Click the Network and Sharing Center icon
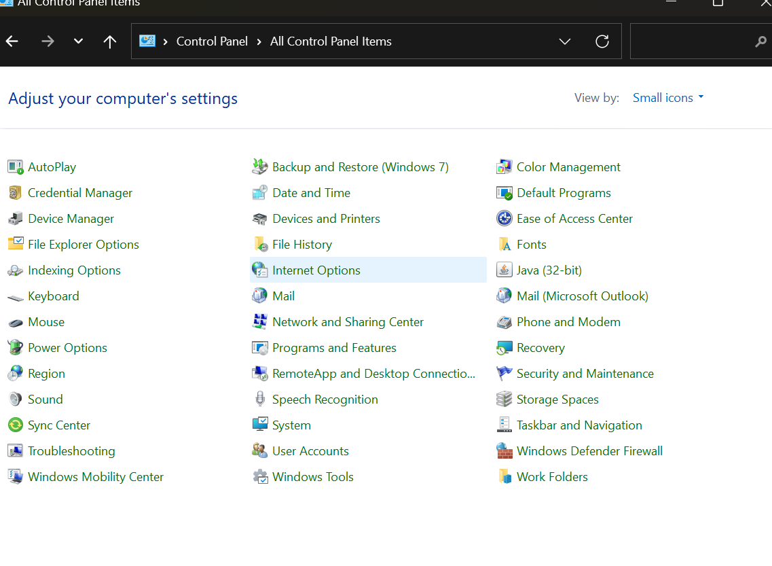Screen dimensions: 772x566 (259, 321)
